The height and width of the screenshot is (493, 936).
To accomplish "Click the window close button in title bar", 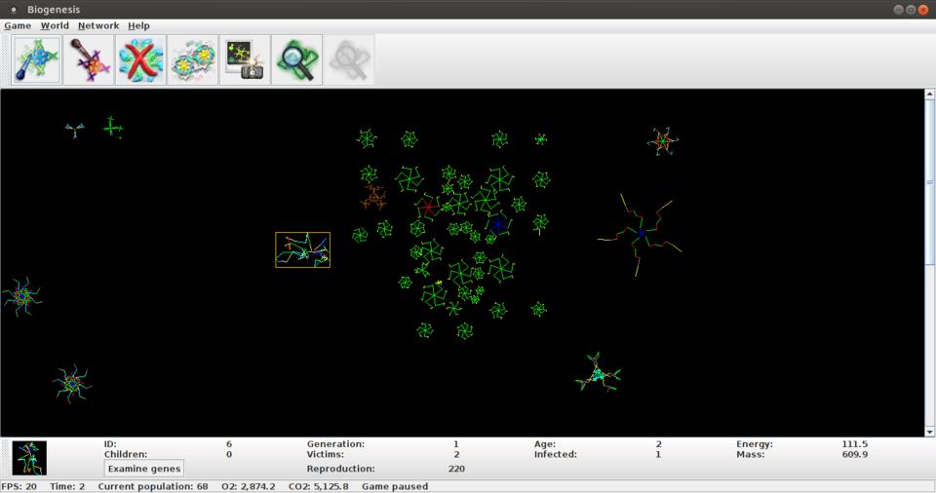I will pyautogui.click(x=922, y=10).
